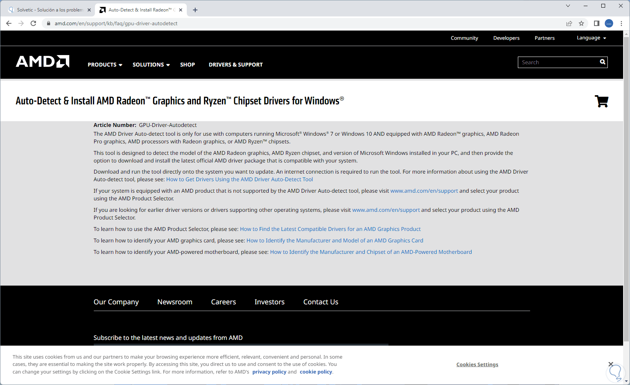Close the Solvetic tab

coord(89,10)
